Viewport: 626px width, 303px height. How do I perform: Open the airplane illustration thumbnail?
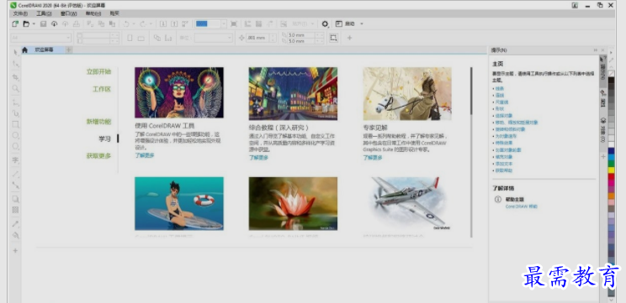pos(407,203)
